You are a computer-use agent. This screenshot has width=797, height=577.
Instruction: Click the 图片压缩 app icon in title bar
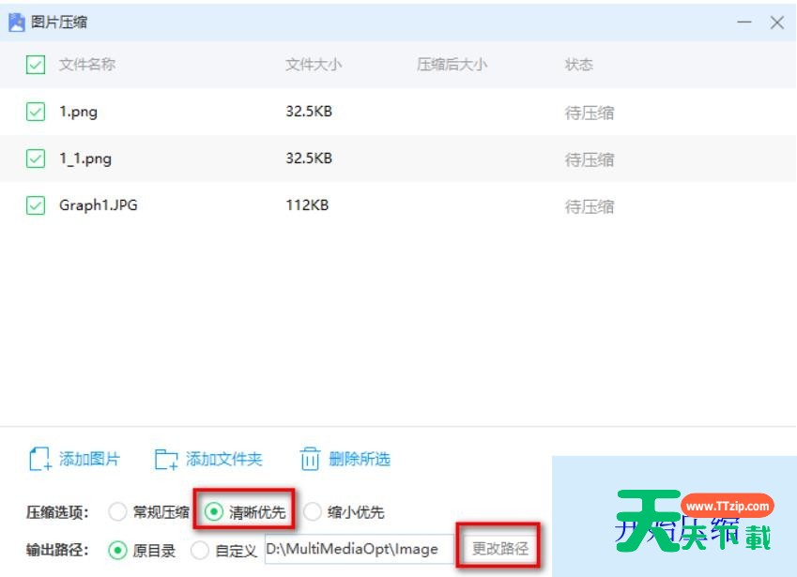click(x=16, y=22)
